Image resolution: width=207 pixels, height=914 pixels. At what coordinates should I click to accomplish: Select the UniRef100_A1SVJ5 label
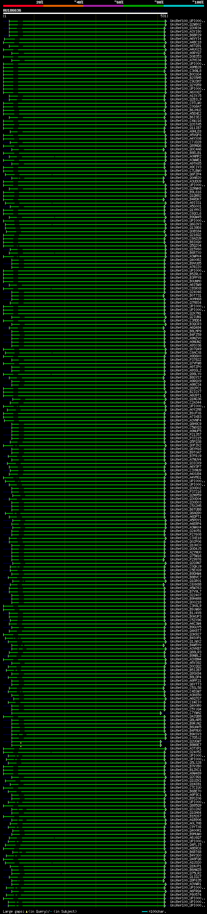(x=186, y=96)
